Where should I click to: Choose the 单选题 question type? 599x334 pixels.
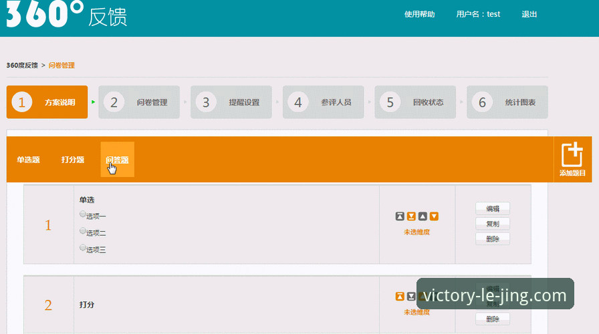[28, 160]
